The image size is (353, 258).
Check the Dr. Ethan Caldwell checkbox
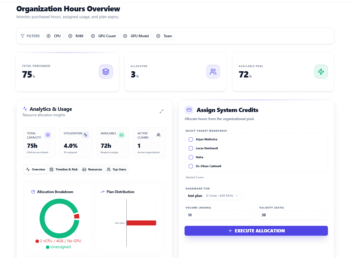191,166
